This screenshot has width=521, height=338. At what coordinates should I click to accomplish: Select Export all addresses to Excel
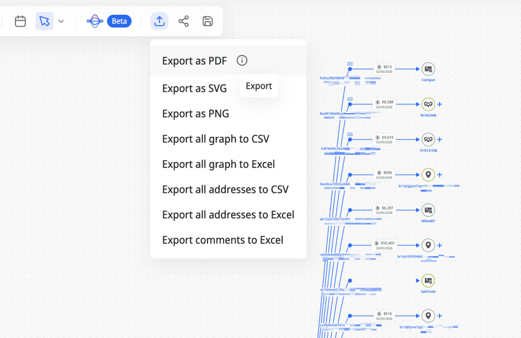click(x=228, y=215)
